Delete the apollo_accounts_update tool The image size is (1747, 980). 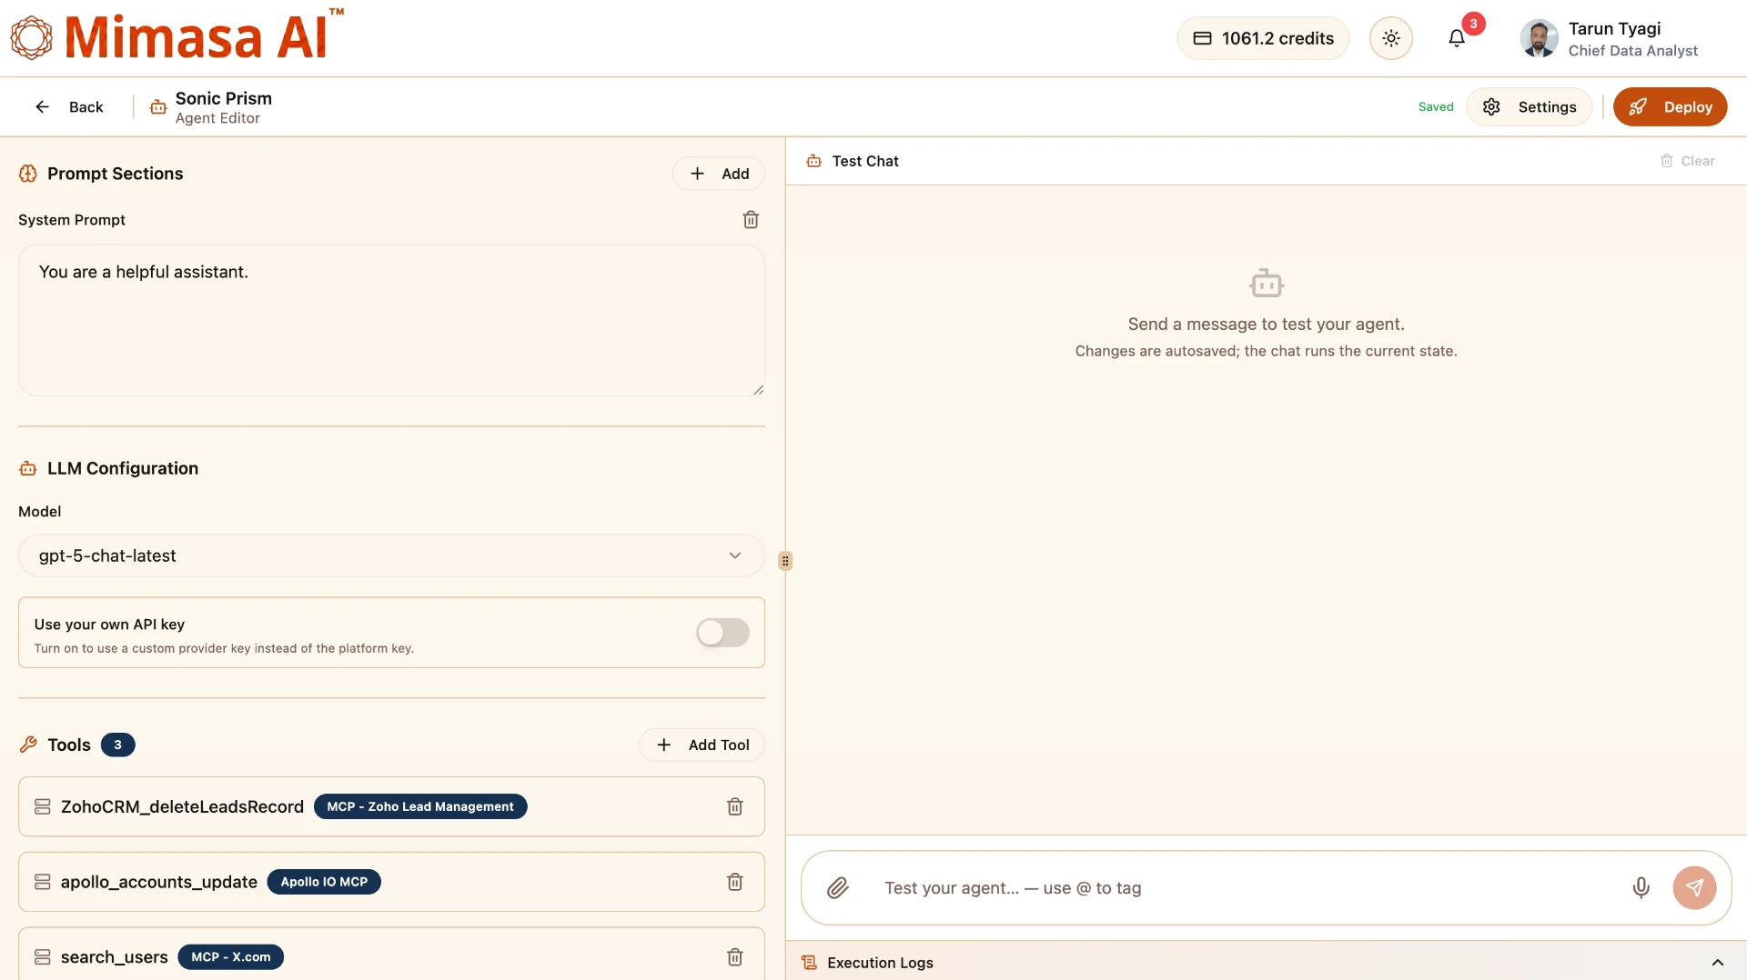(735, 882)
